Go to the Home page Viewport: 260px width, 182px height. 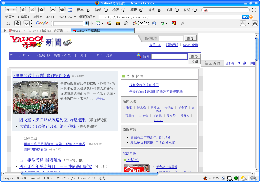pos(41,10)
